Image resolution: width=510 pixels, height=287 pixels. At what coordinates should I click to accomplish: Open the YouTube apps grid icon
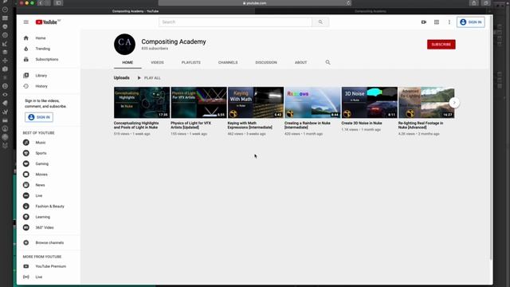[x=437, y=22]
